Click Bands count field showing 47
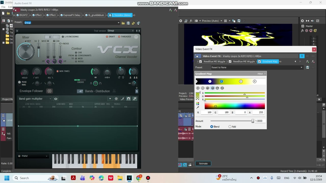The height and width of the screenshot is (183, 326). (x=80, y=91)
